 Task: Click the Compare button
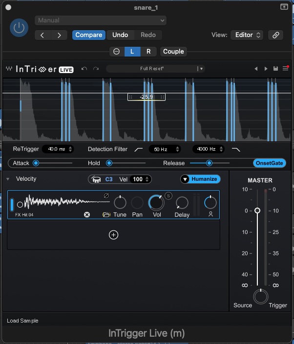(x=89, y=35)
